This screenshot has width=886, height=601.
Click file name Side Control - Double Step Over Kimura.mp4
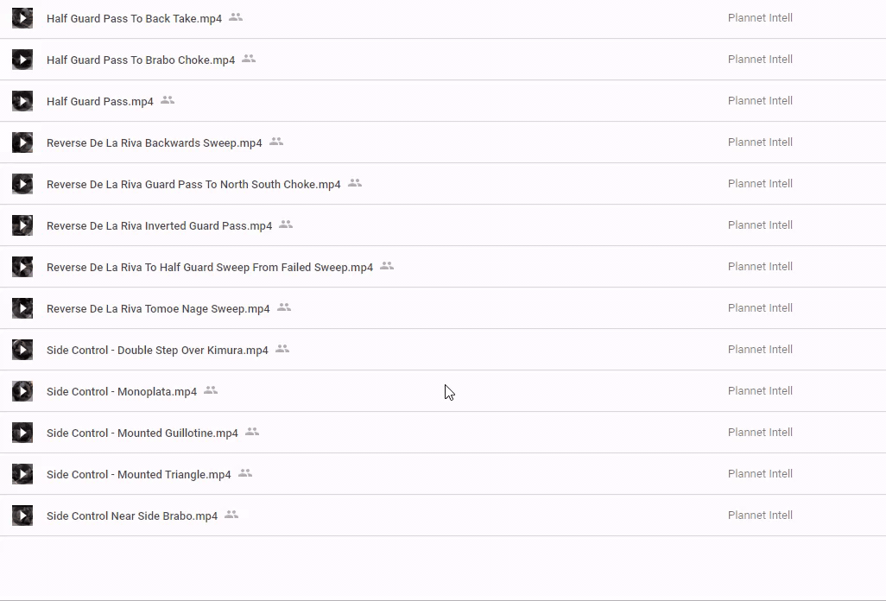pyautogui.click(x=157, y=351)
